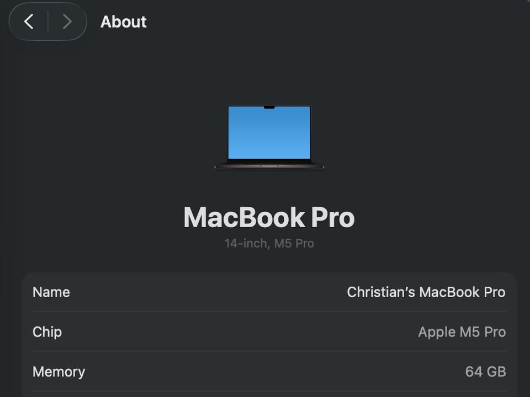Select the "Apple M5 Pro" chip value
530x397 pixels.
[462, 332]
